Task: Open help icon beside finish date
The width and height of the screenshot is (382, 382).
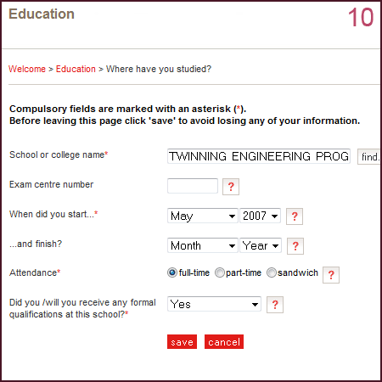Action: coord(295,246)
